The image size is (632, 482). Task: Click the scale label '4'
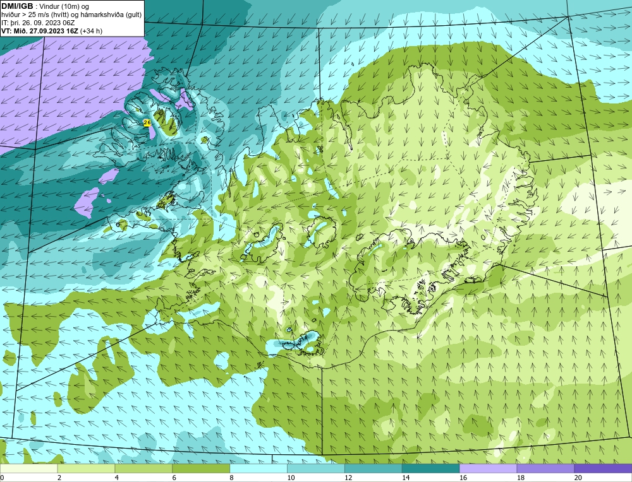tap(116, 478)
